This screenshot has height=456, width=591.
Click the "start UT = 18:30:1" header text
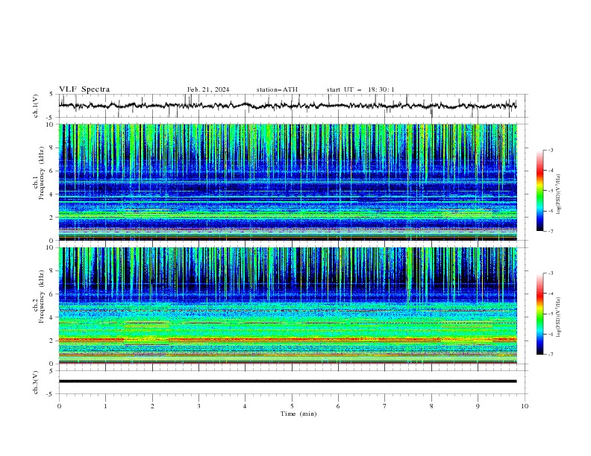click(x=360, y=89)
